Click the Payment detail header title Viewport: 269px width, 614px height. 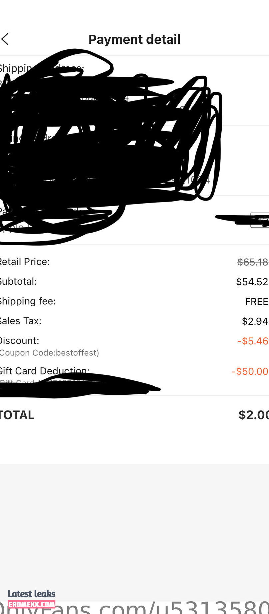134,39
